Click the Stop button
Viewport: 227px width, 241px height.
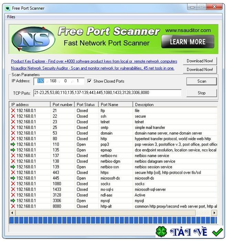pyautogui.click(x=202, y=93)
